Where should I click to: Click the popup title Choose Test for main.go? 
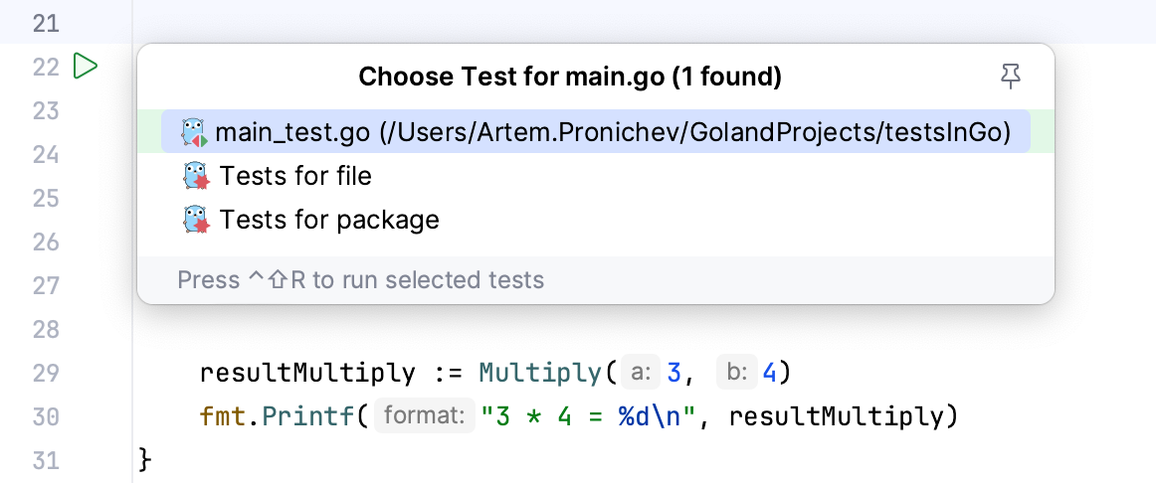pos(569,77)
